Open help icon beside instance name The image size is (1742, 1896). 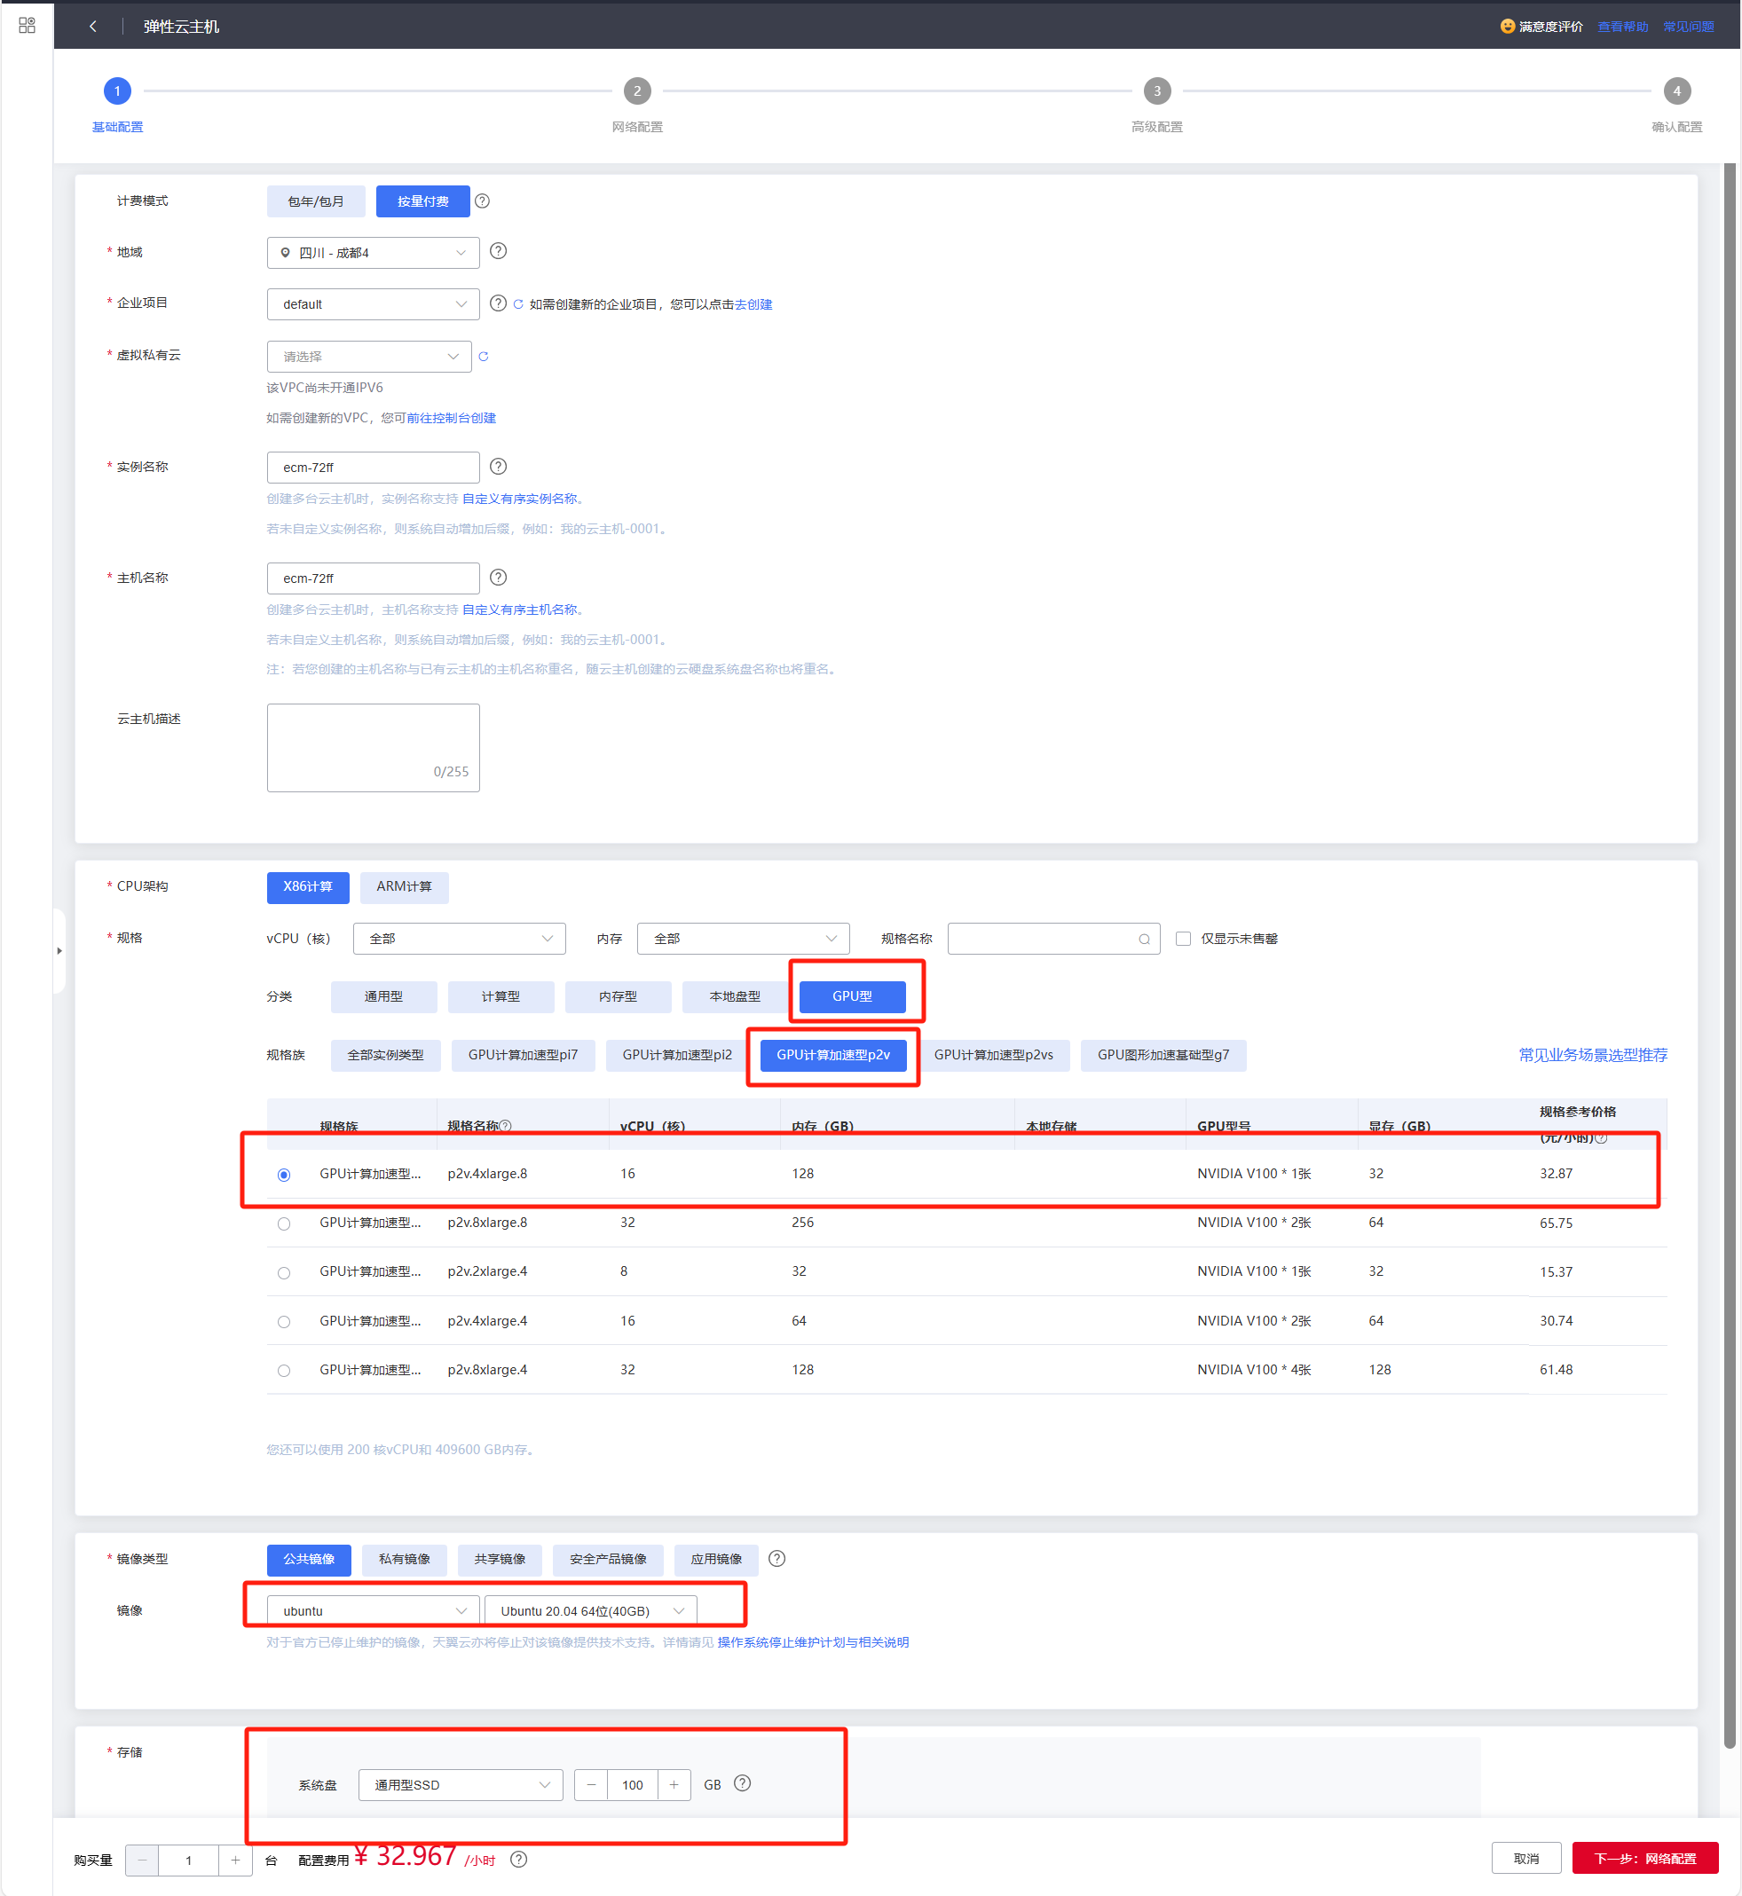pos(499,467)
